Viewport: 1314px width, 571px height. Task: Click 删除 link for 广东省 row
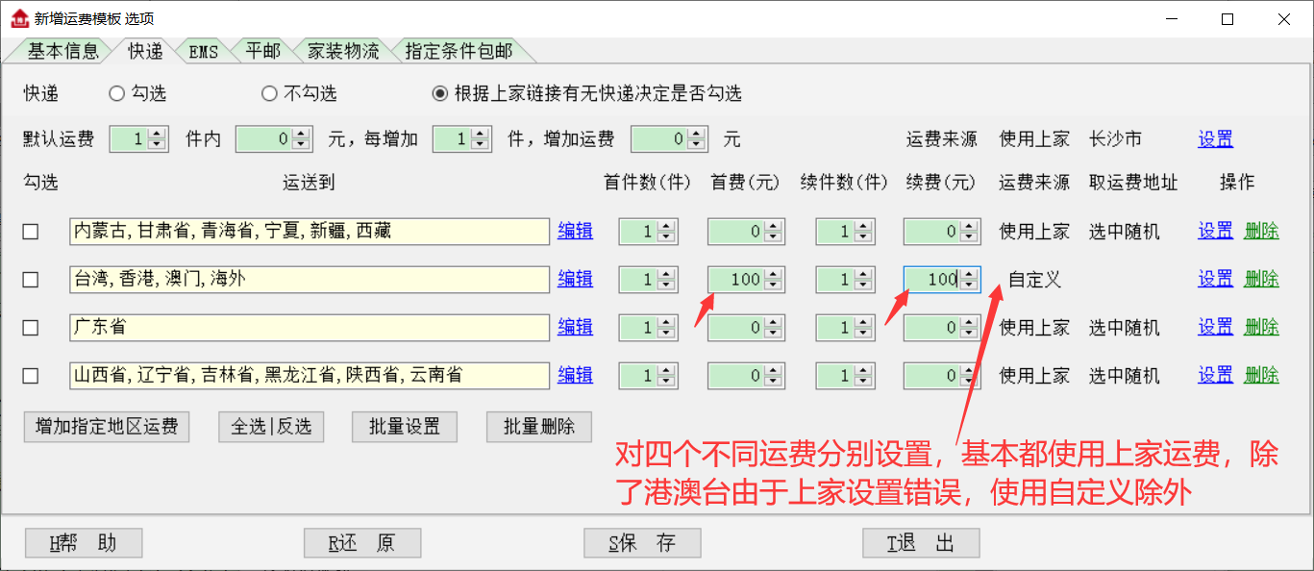(1261, 328)
